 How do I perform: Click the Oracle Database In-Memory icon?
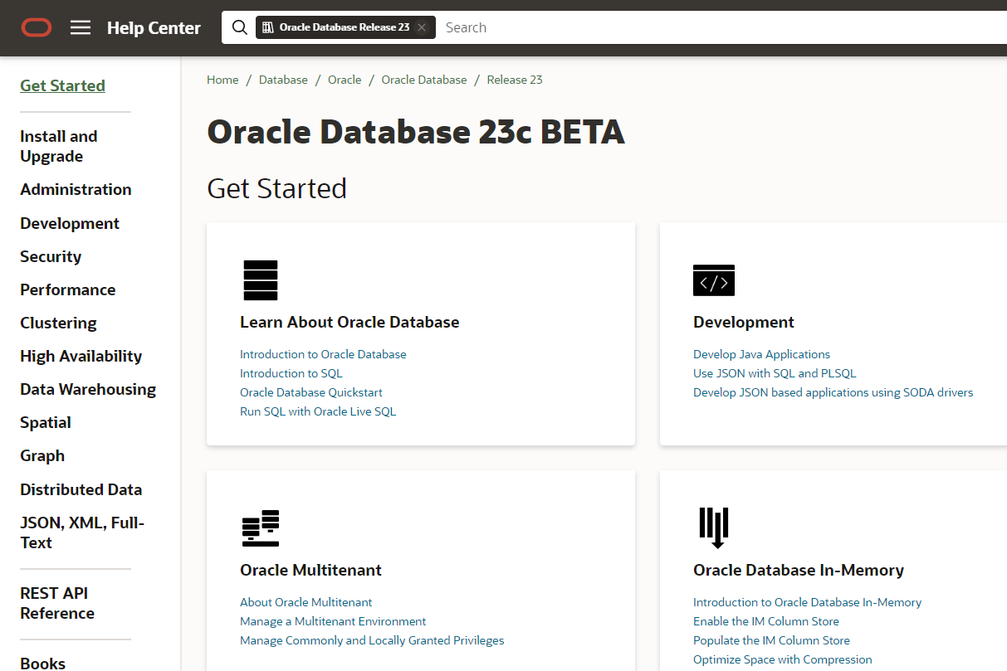(715, 528)
